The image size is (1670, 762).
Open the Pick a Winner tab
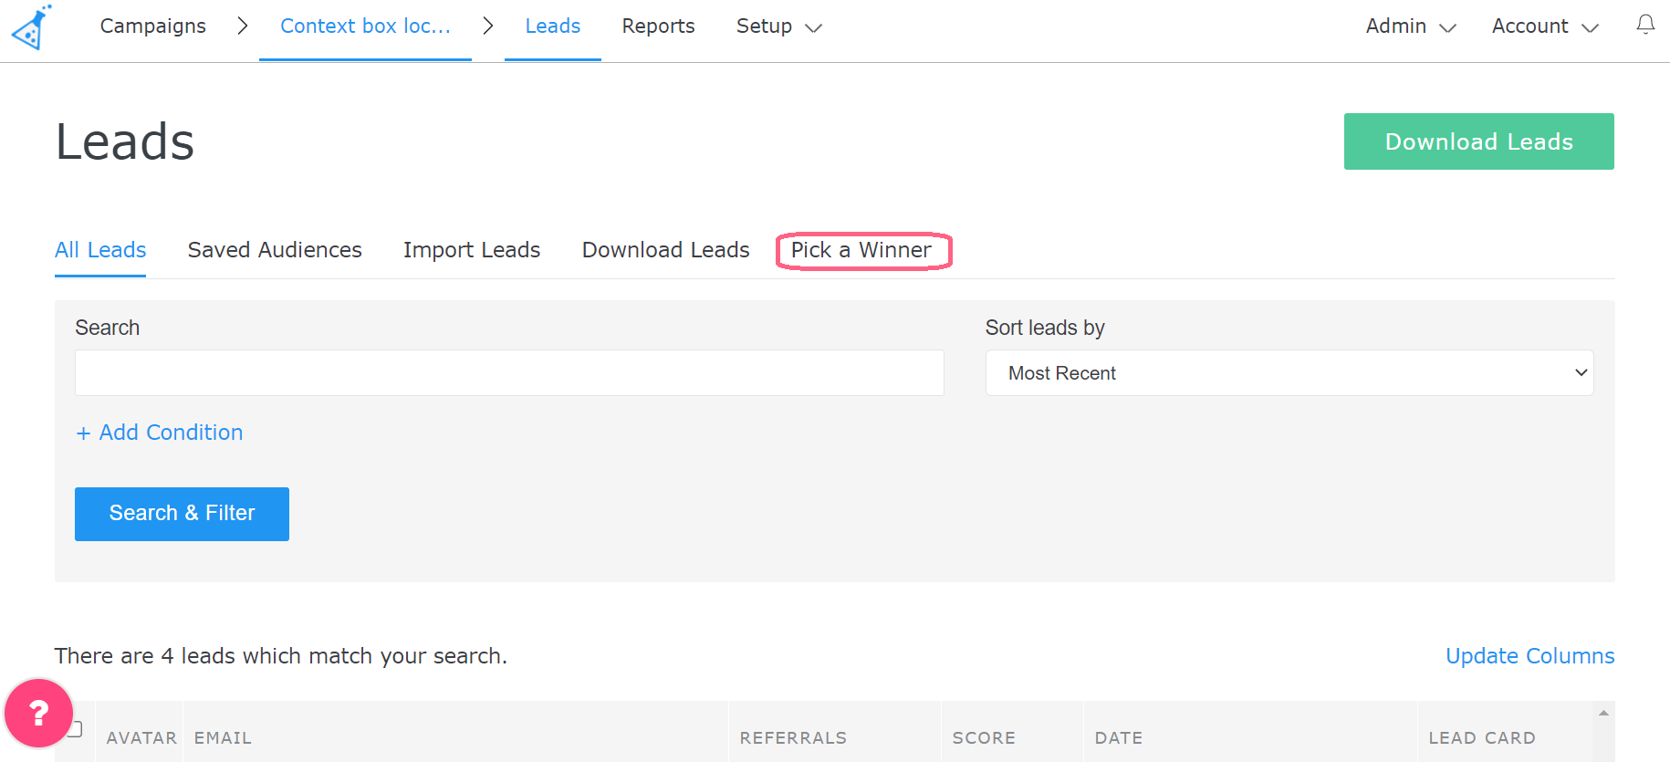[x=861, y=250]
